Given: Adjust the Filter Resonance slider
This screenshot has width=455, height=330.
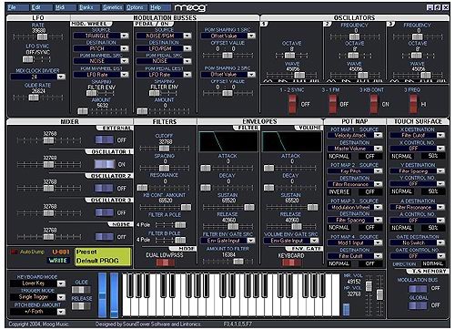Looking at the screenshot, I should (x=165, y=188).
